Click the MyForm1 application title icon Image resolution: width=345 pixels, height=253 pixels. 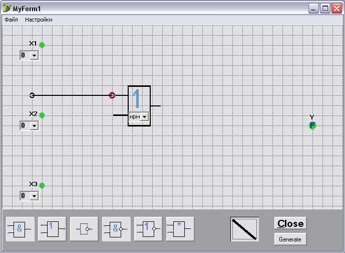point(7,9)
